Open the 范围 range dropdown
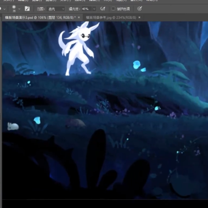 55,9
